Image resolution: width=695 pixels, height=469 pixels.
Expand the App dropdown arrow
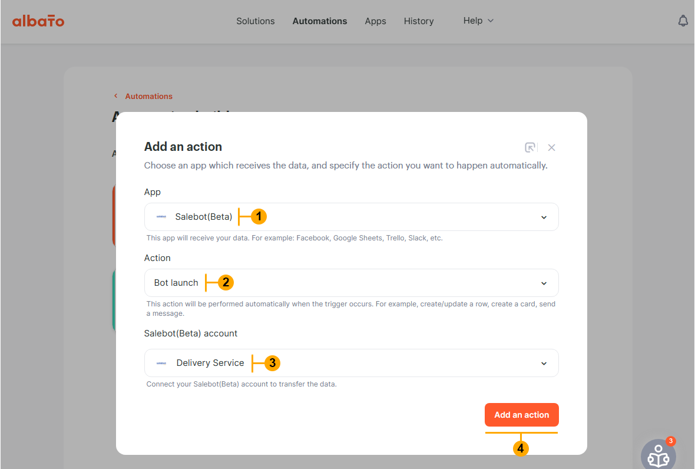pos(544,217)
